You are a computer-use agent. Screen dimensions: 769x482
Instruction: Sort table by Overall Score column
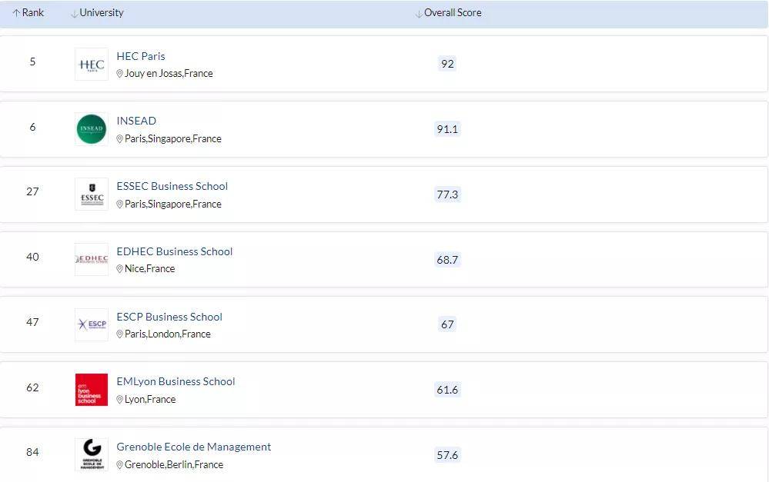[449, 13]
